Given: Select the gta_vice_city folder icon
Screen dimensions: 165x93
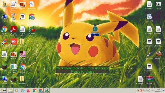Looking at the screenshot, I should [x=22, y=43].
